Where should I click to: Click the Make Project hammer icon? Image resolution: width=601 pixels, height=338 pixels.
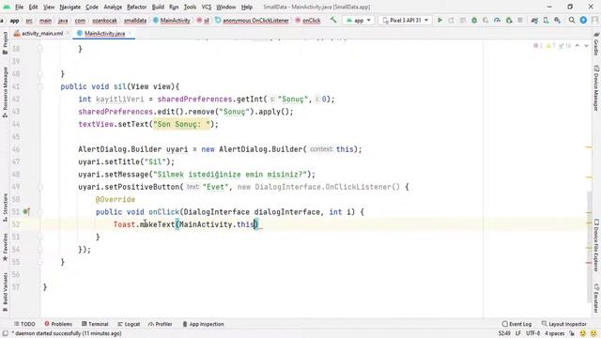[x=333, y=20]
